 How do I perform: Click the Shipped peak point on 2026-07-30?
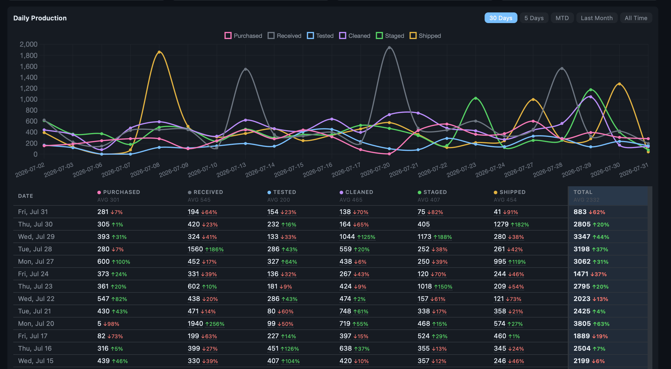pyautogui.click(x=619, y=84)
